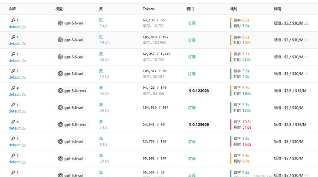This screenshot has height=177, width=318.
Task: Click the OpenAI logo in the 105,878 tokens row
Action: 60,40
